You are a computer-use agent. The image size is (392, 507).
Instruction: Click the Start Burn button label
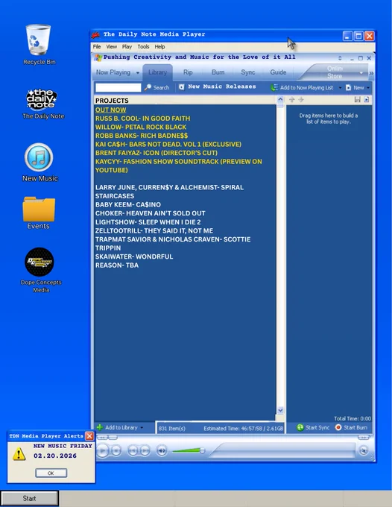[x=355, y=427]
